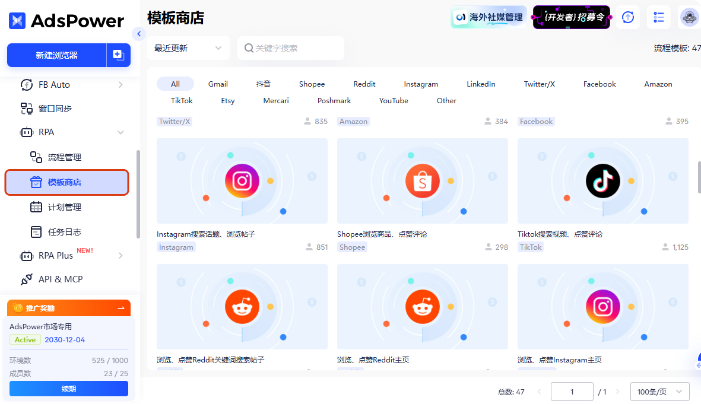Open the user avatar menu

click(x=689, y=17)
